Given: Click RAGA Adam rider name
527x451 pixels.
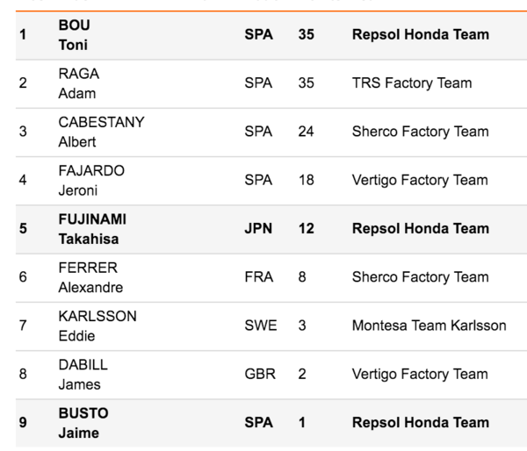Looking at the screenshot, I should 79,83.
